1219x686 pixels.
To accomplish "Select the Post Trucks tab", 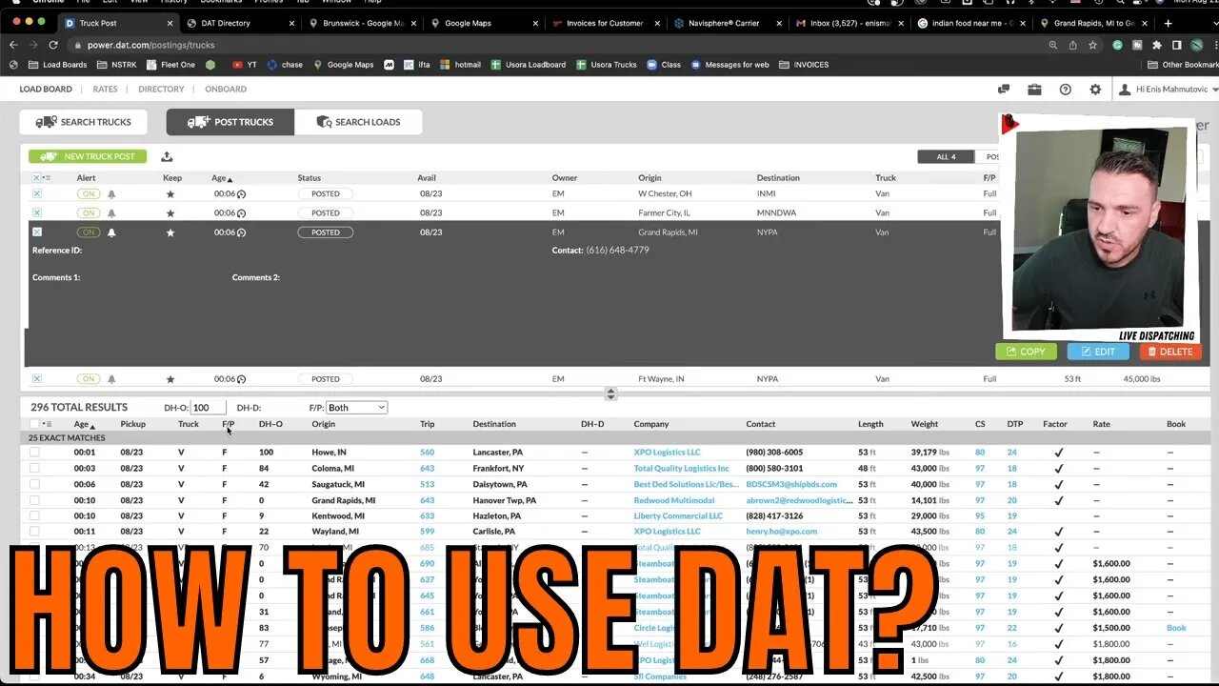I will coord(230,122).
